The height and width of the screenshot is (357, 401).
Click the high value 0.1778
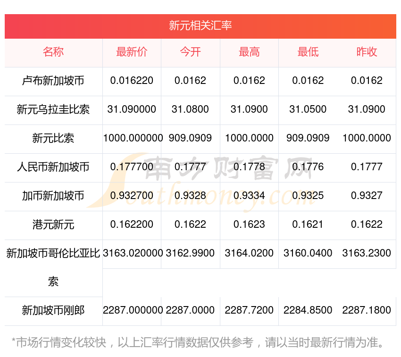pos(249,167)
